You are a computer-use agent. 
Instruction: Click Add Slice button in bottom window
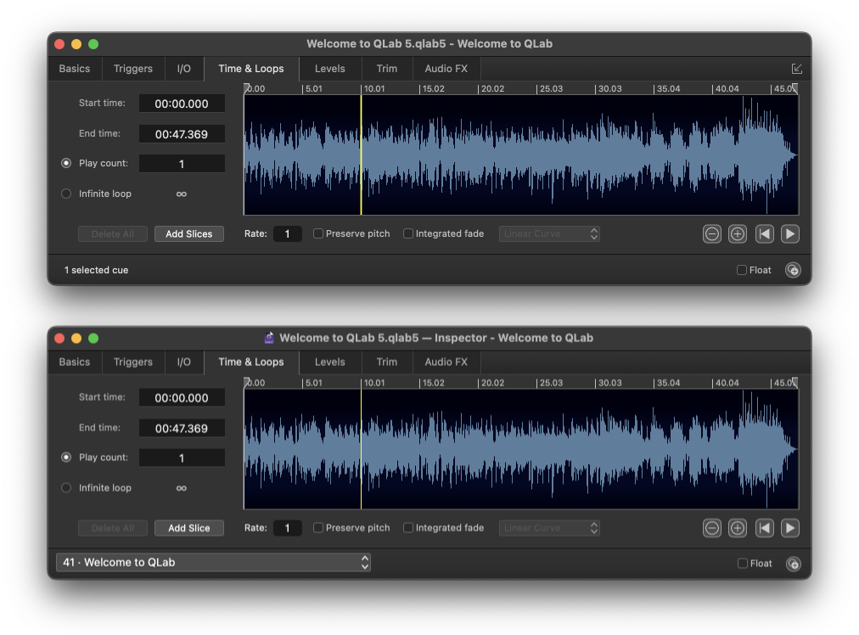point(189,528)
